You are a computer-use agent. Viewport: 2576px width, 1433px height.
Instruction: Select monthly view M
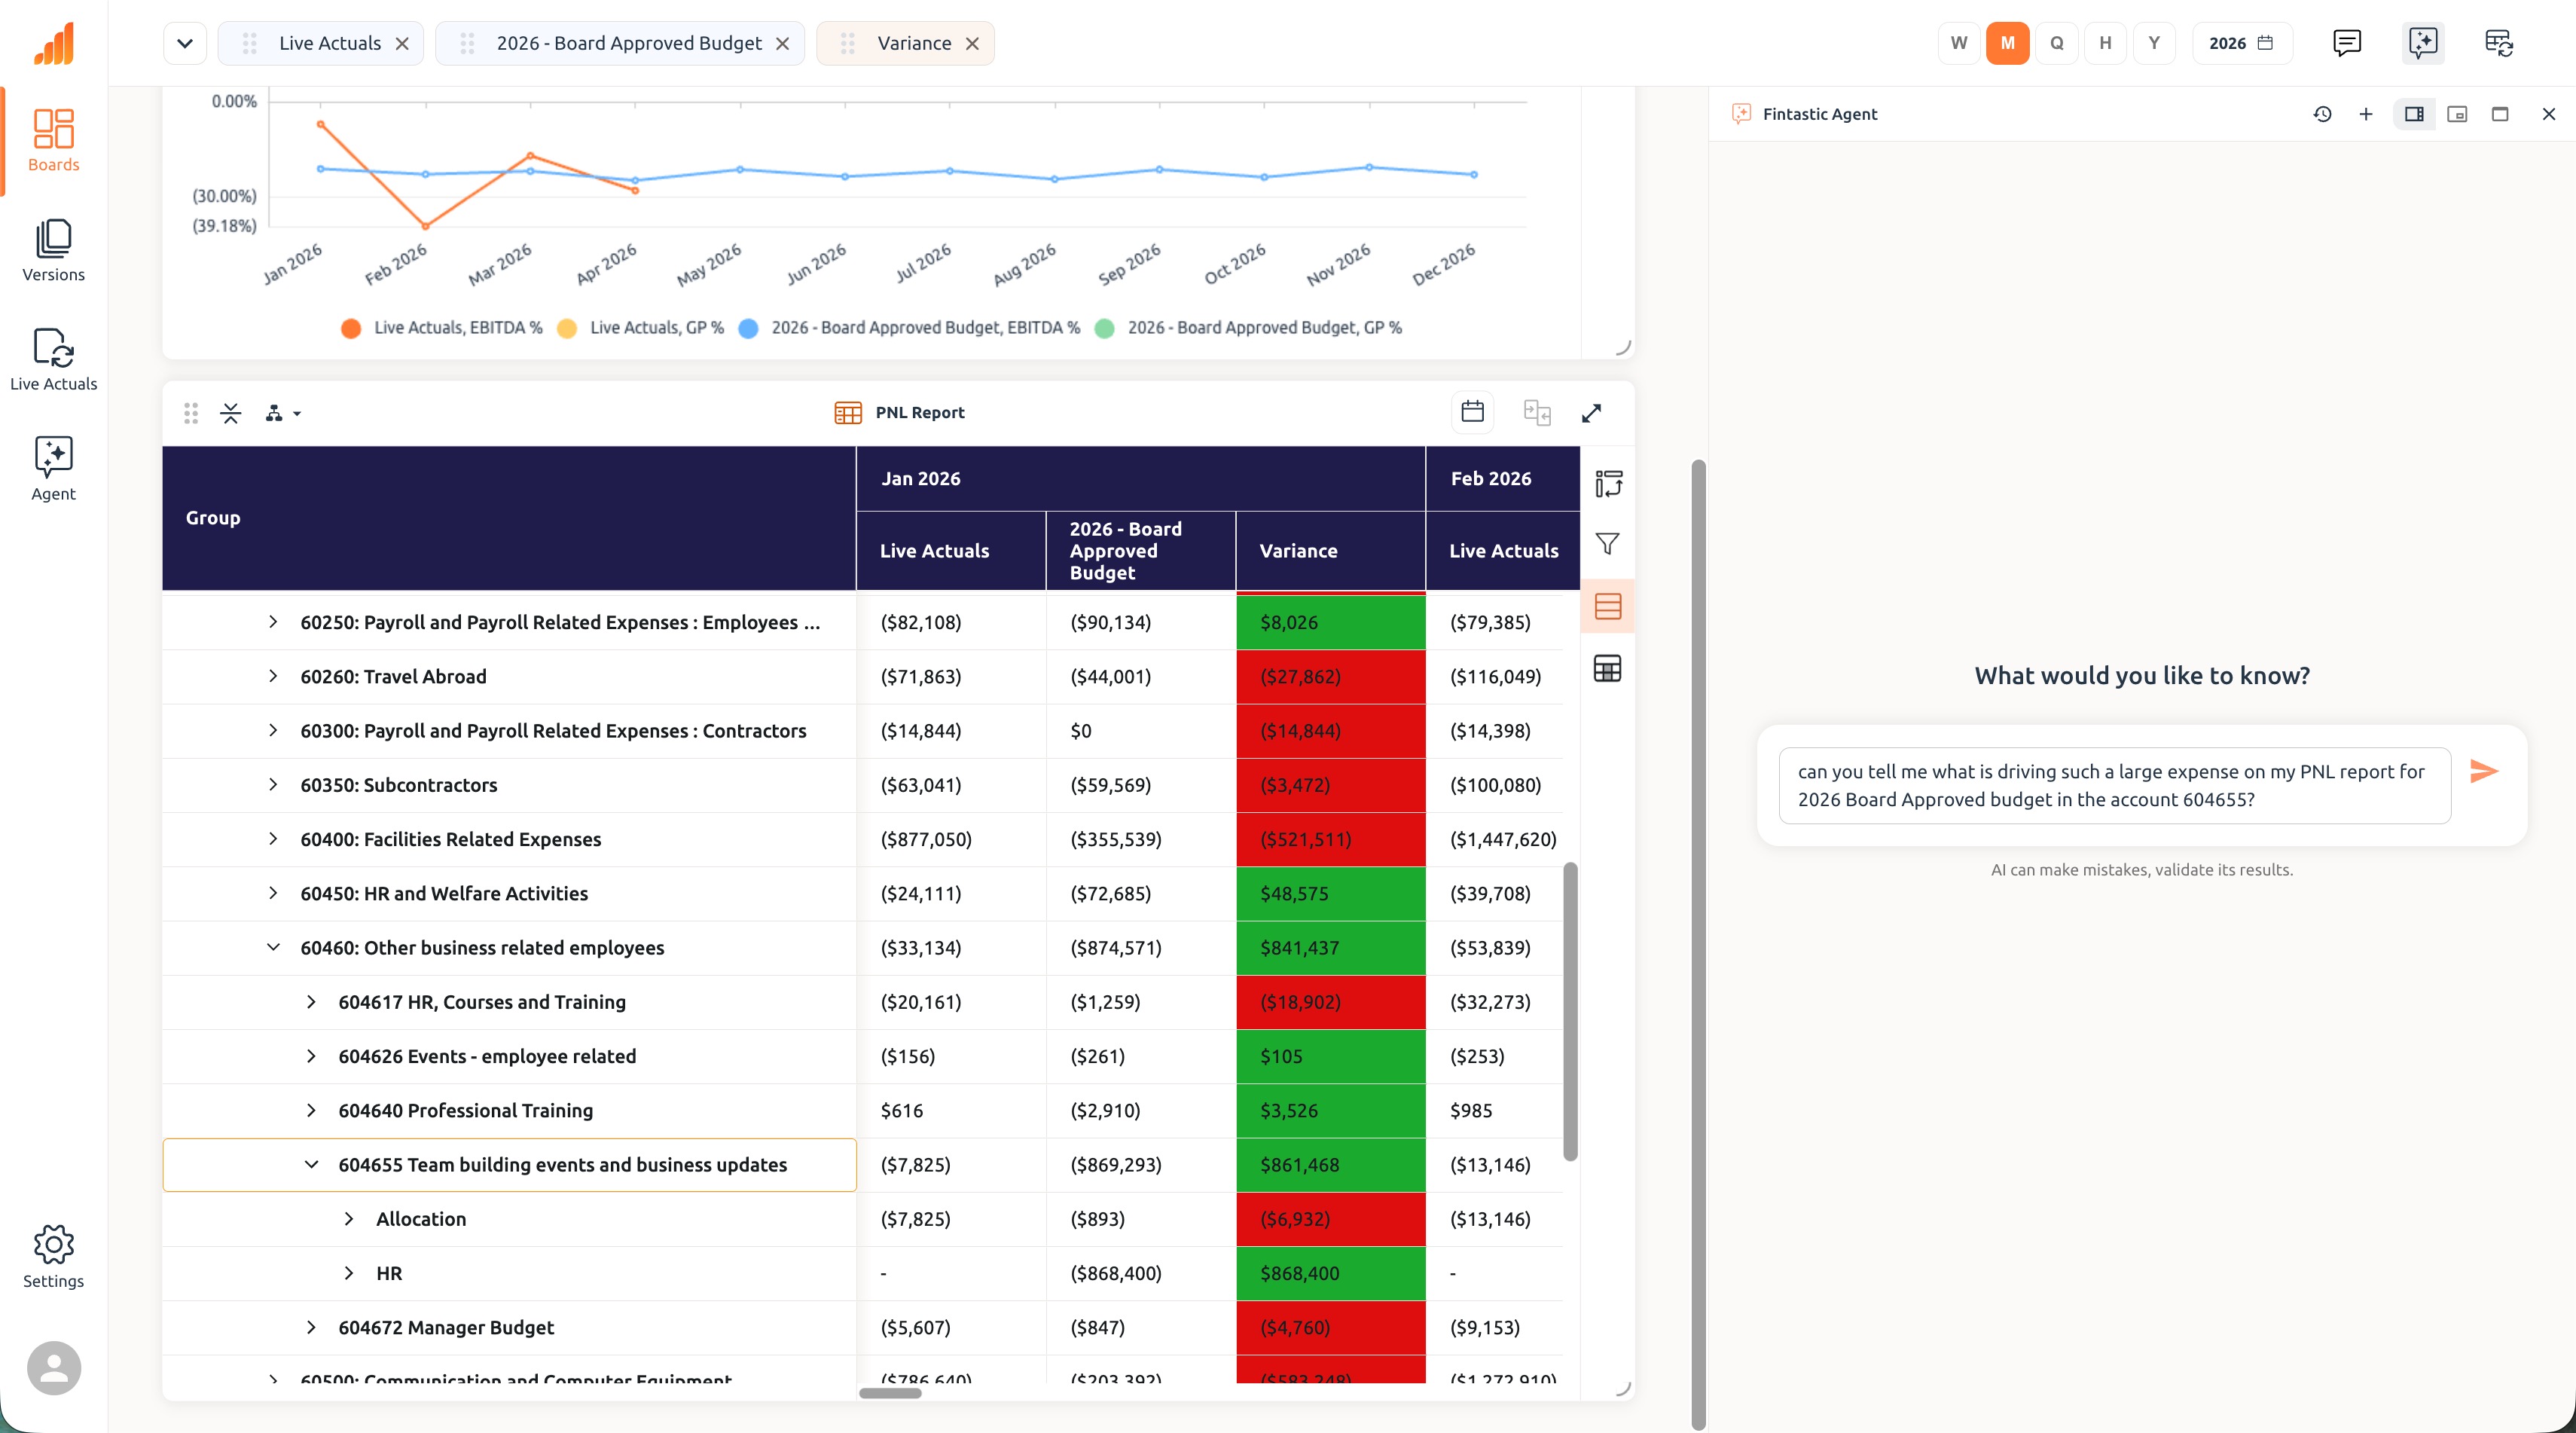(2007, 43)
